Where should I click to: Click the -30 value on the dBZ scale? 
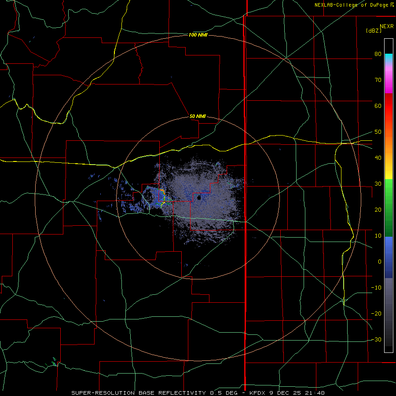click(x=376, y=340)
